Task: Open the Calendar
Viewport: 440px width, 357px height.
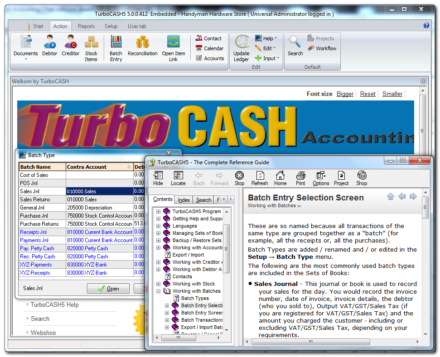Action: pyautogui.click(x=210, y=48)
